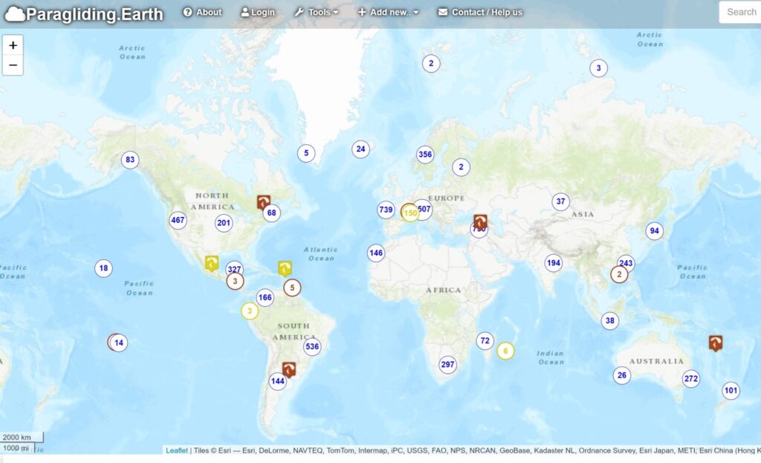Image resolution: width=761 pixels, height=463 pixels.
Task: Open Contact / Help us page
Action: pyautogui.click(x=480, y=12)
